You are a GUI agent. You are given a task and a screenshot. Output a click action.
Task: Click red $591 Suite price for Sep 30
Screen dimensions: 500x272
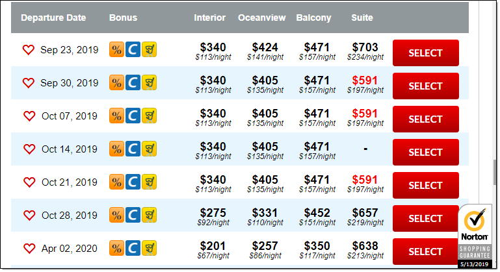pyautogui.click(x=365, y=80)
